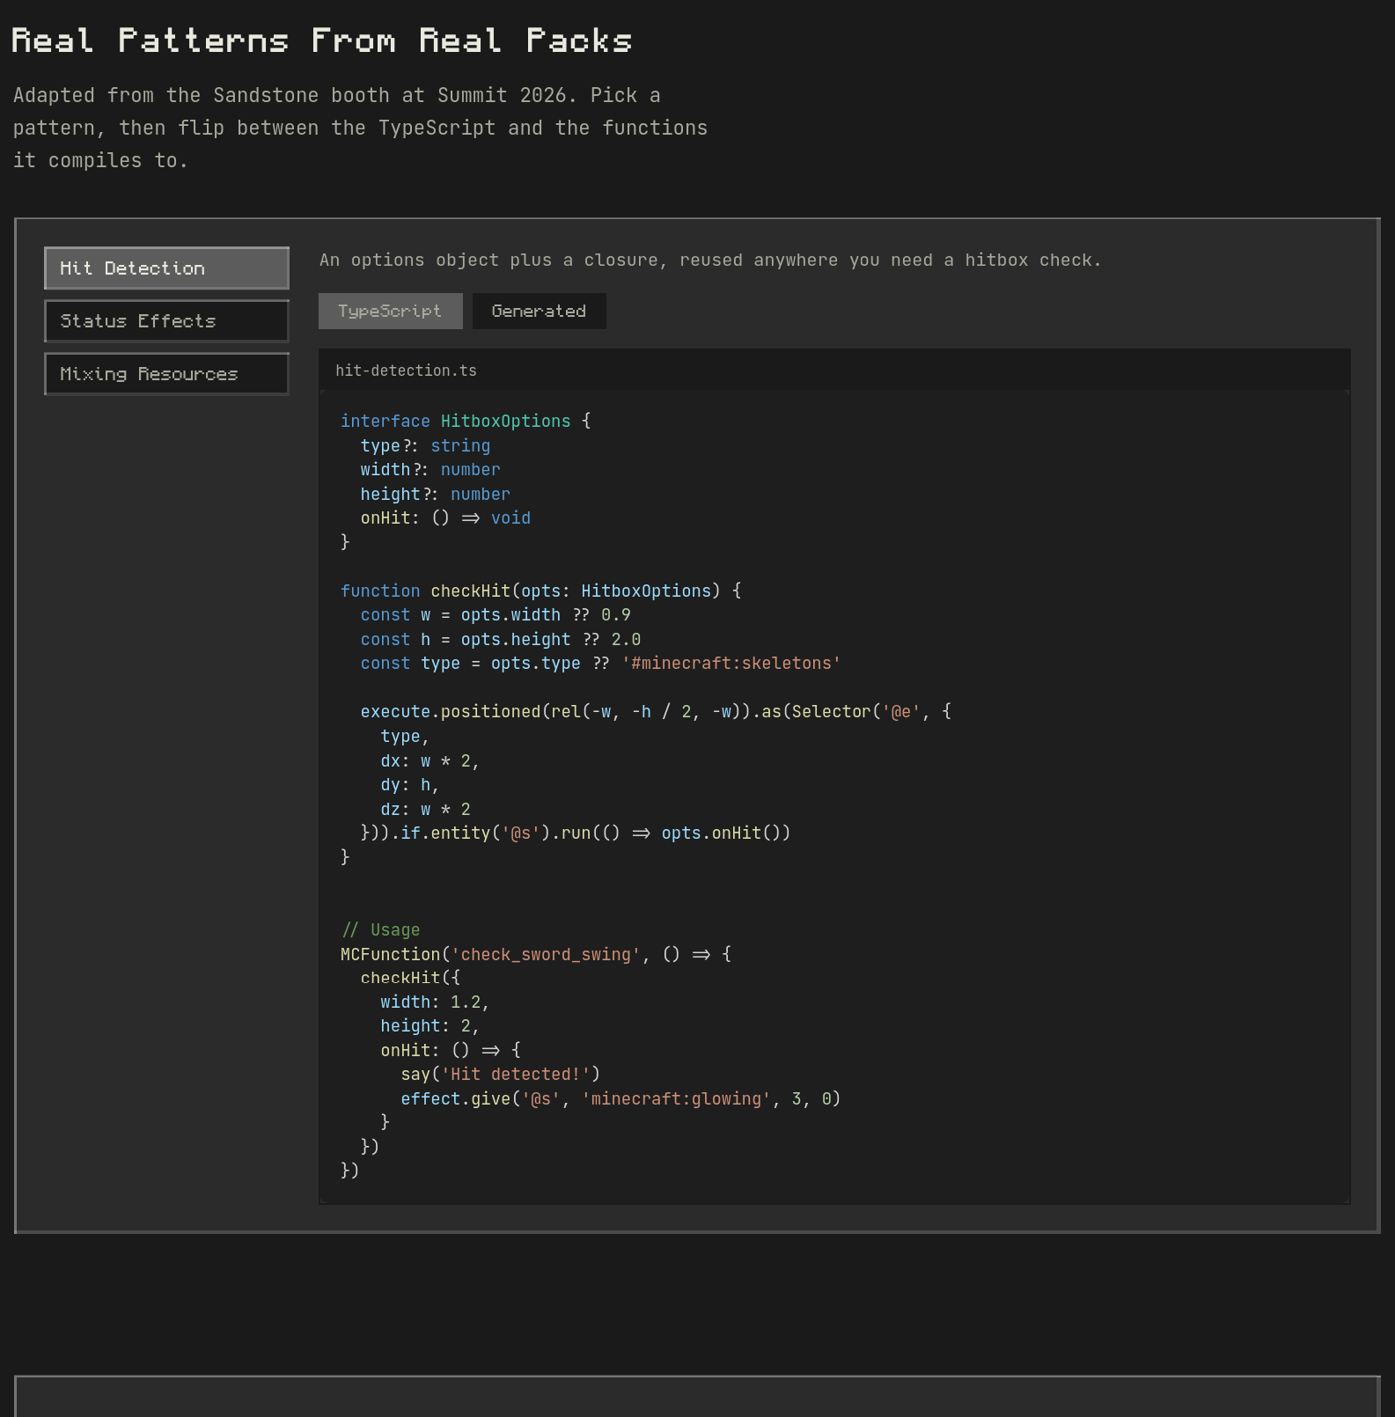The image size is (1395, 1417).
Task: Click the 'height?: number' interface line
Action: [x=436, y=495]
